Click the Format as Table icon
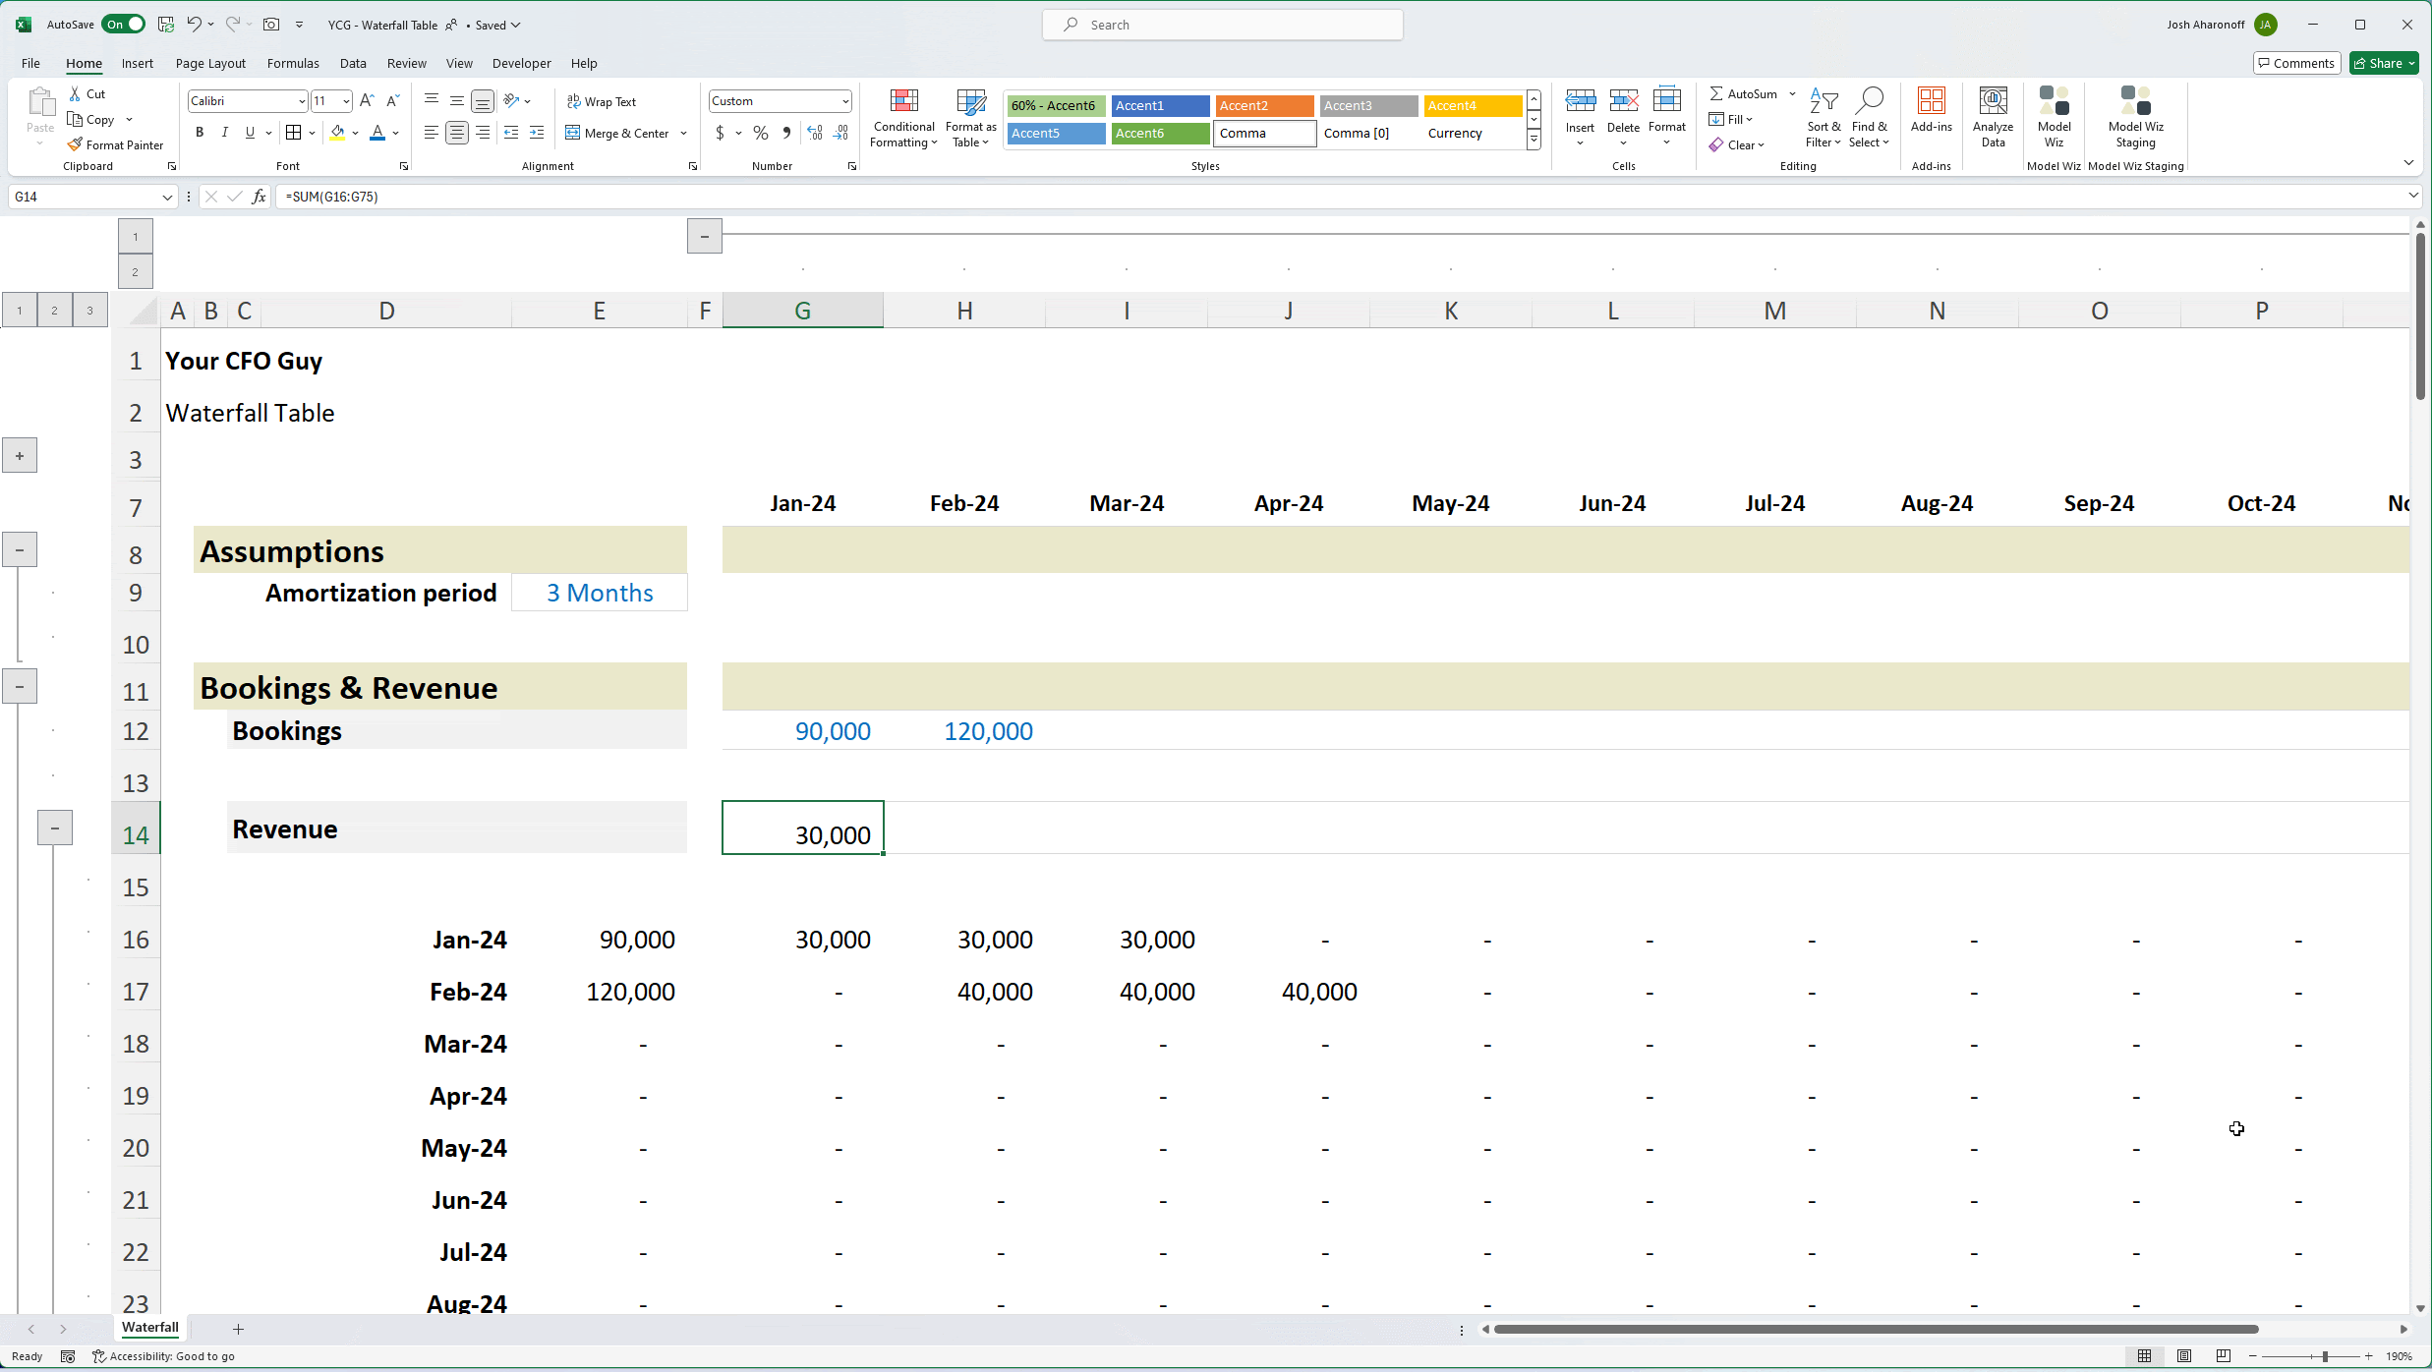2432x1372 pixels. point(969,118)
